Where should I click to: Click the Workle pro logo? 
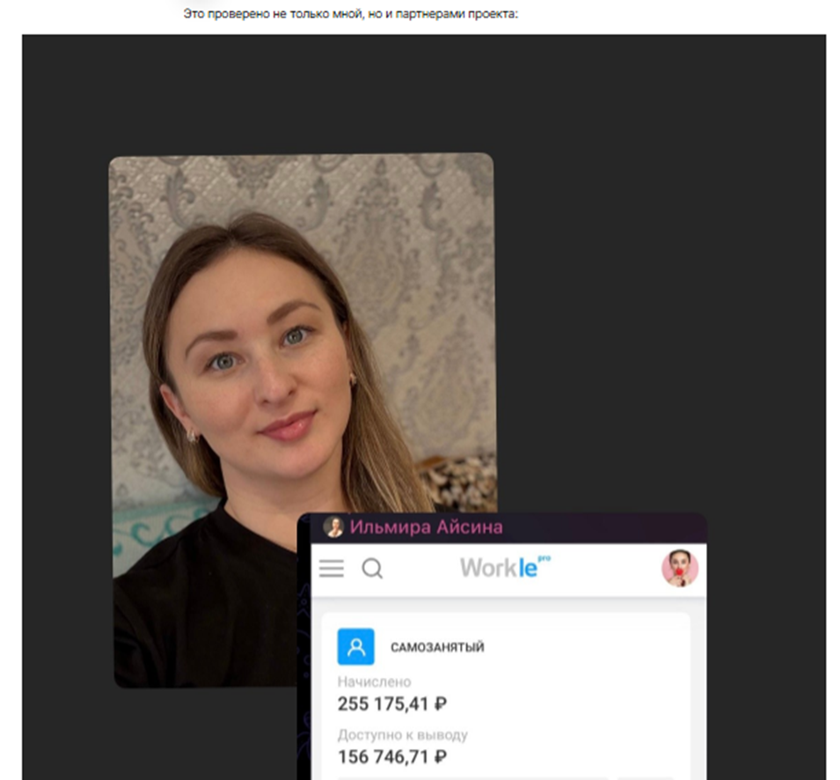(x=505, y=567)
